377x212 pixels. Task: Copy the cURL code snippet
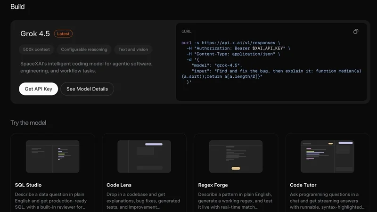[x=356, y=32]
